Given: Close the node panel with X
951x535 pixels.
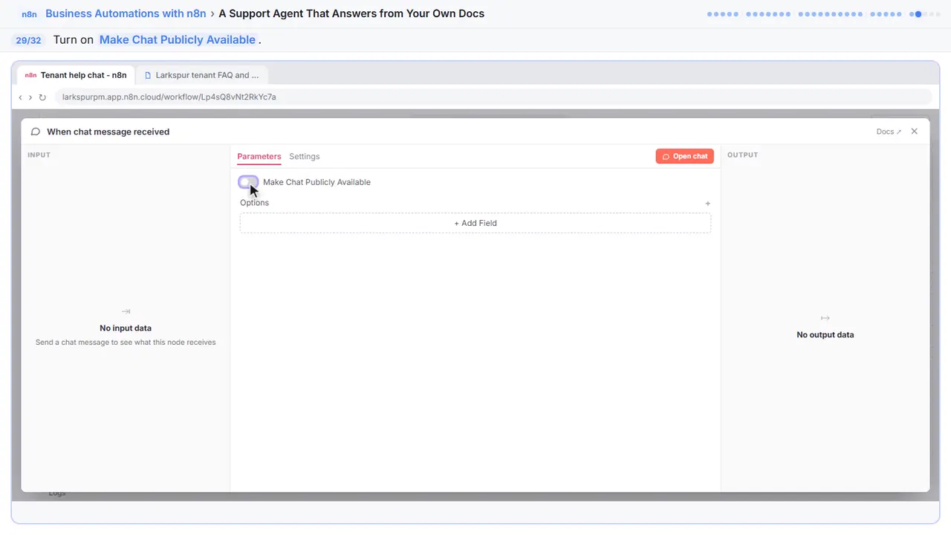Looking at the screenshot, I should point(915,132).
